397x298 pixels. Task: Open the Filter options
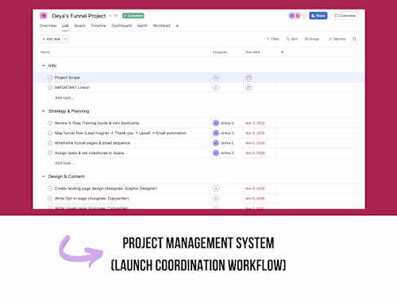click(x=272, y=39)
